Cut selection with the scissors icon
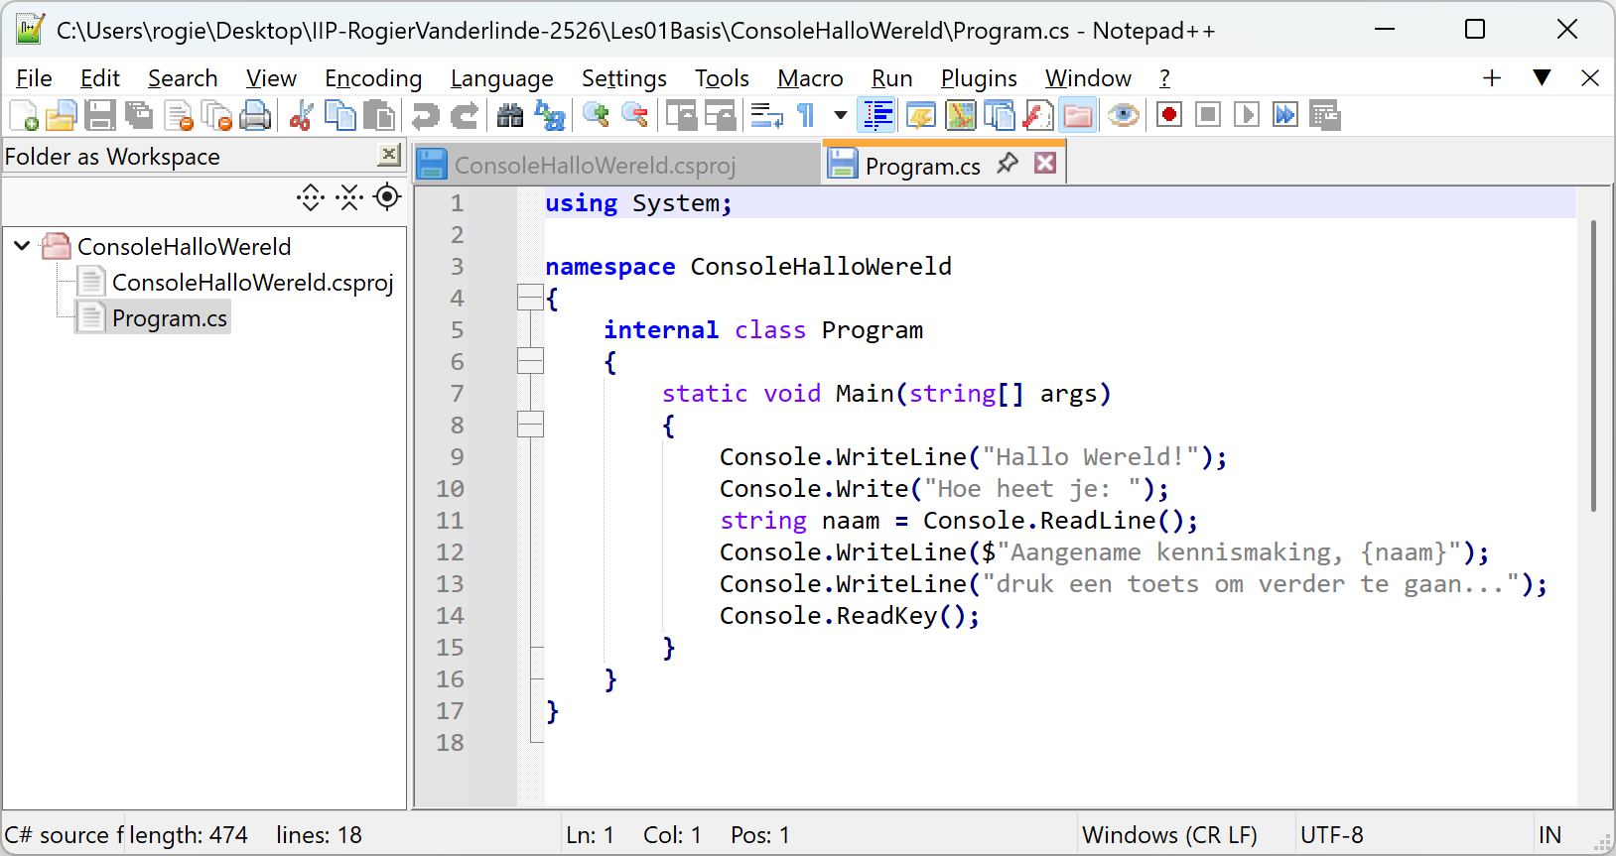1616x856 pixels. click(301, 116)
